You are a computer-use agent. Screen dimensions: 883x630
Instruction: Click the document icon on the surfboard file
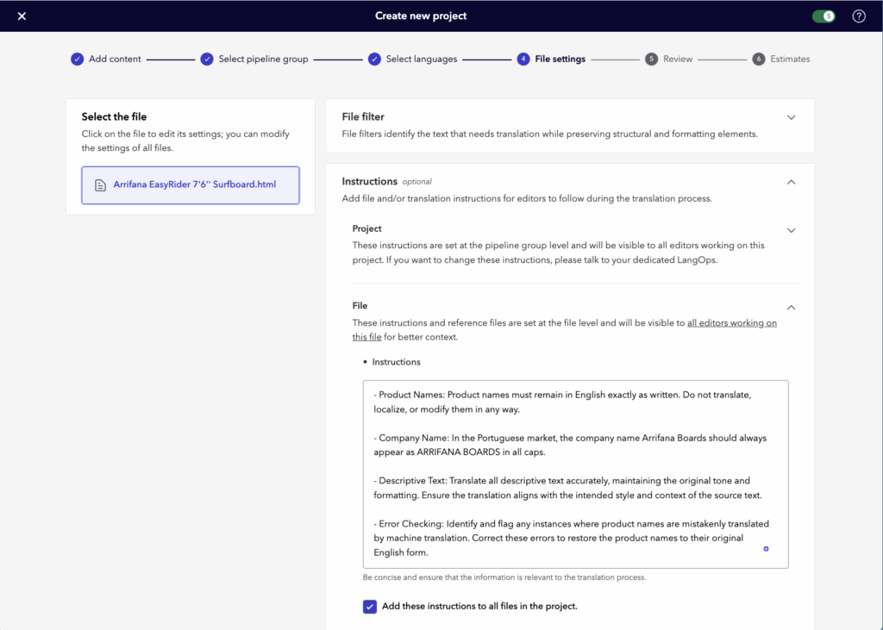click(101, 185)
